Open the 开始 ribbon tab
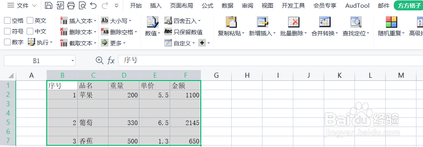423x147 pixels. 136,5
